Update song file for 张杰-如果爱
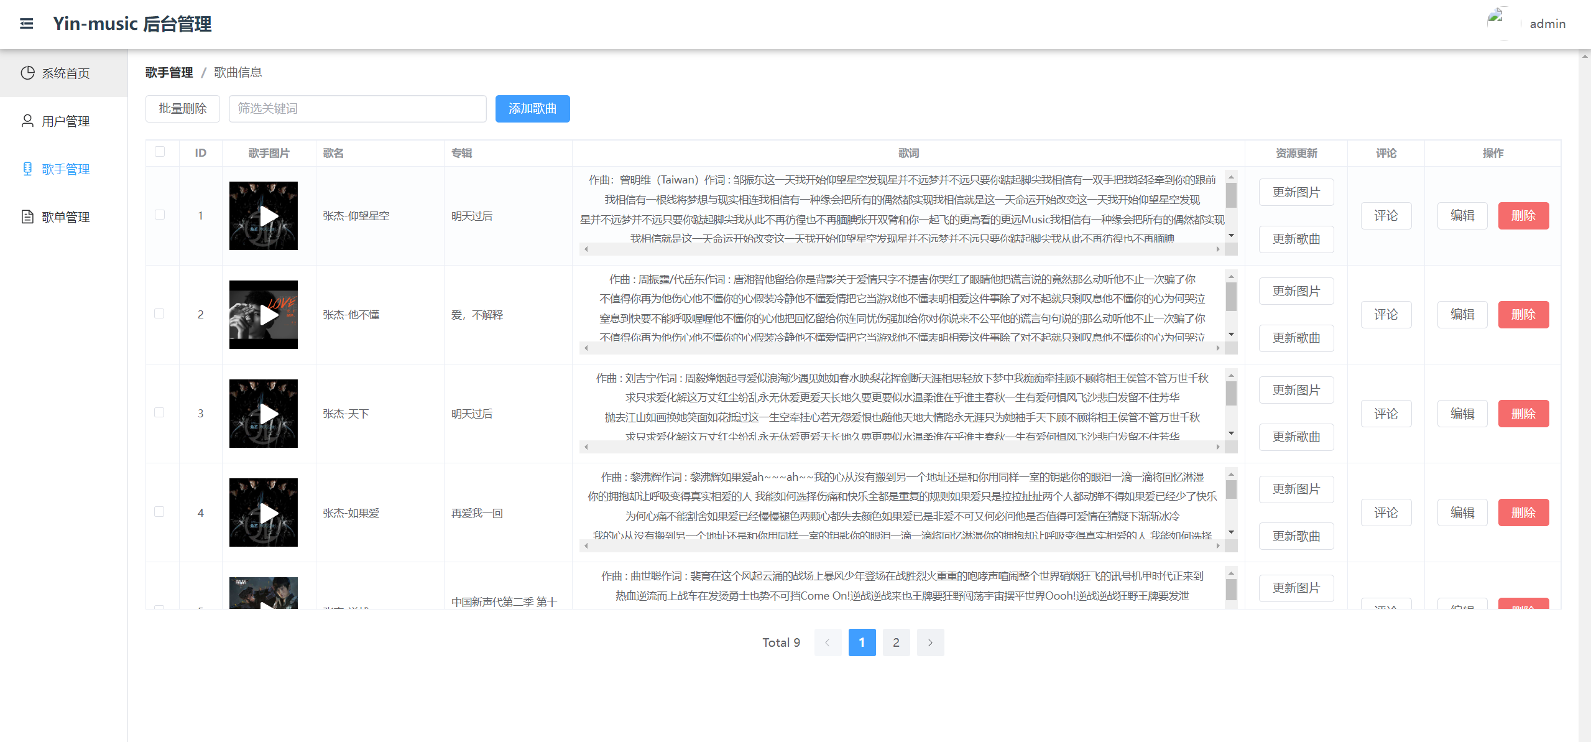Screen dimensions: 1591x742 pyautogui.click(x=1296, y=536)
